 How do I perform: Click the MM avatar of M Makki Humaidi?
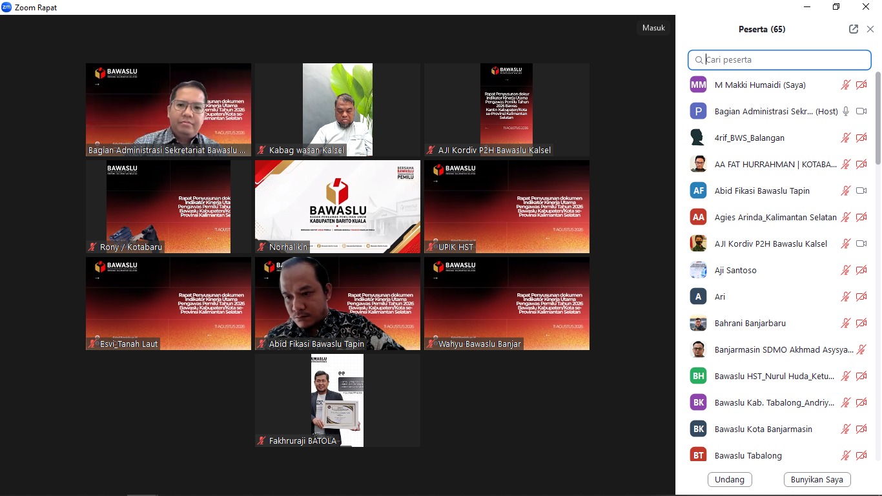tap(698, 85)
